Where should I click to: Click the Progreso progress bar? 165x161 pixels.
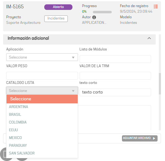pos(102,12)
